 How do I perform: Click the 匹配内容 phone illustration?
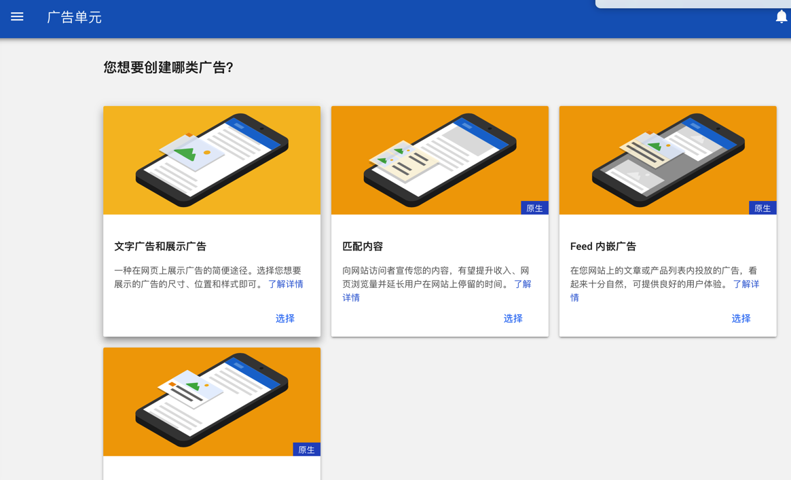coord(440,160)
